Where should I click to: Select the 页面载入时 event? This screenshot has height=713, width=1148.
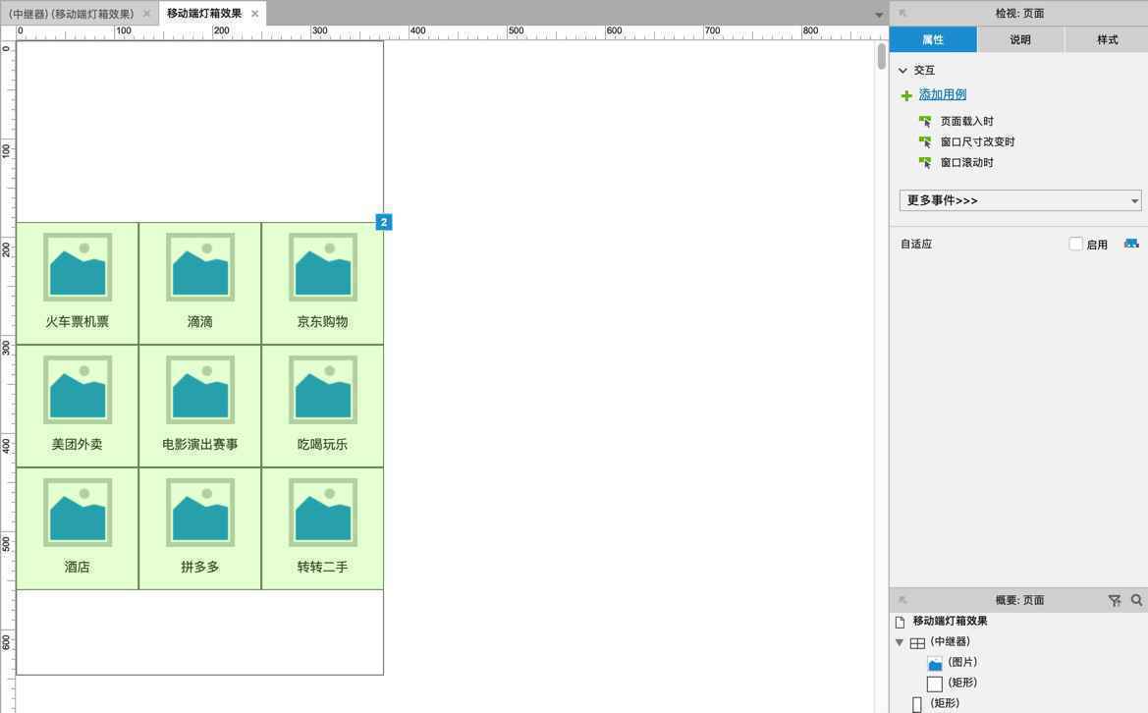click(966, 121)
